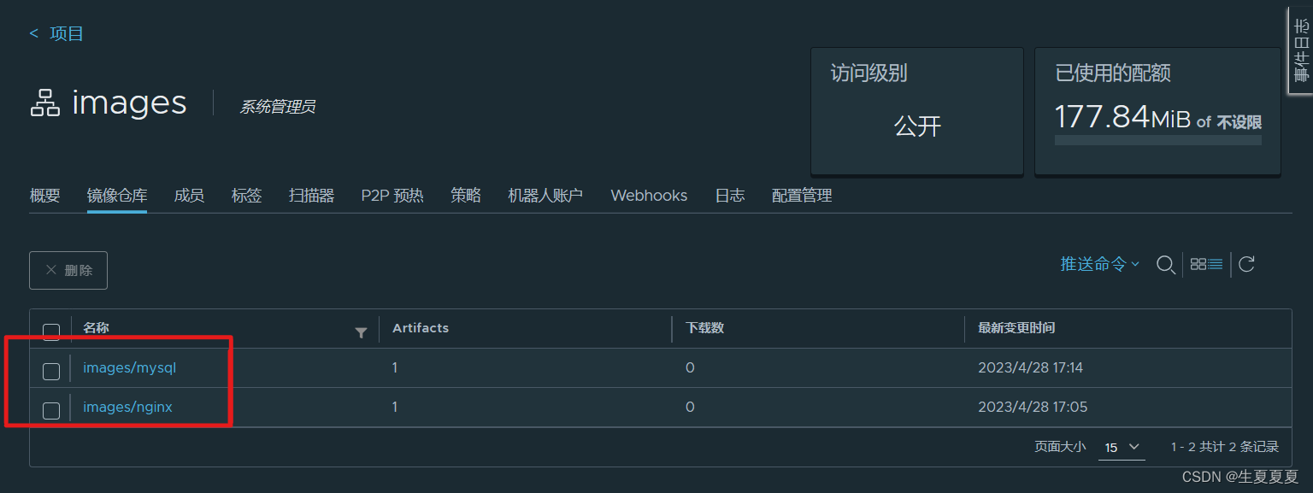This screenshot has width=1313, height=493.
Task: Switch to the 配置管理 tab
Action: point(801,195)
